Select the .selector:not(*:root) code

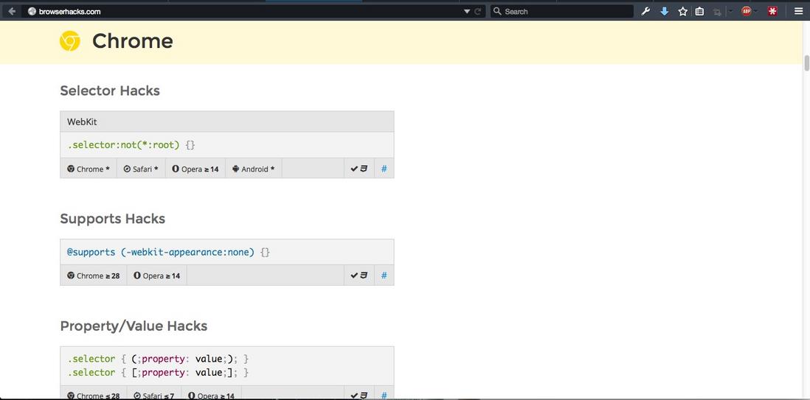click(131, 145)
